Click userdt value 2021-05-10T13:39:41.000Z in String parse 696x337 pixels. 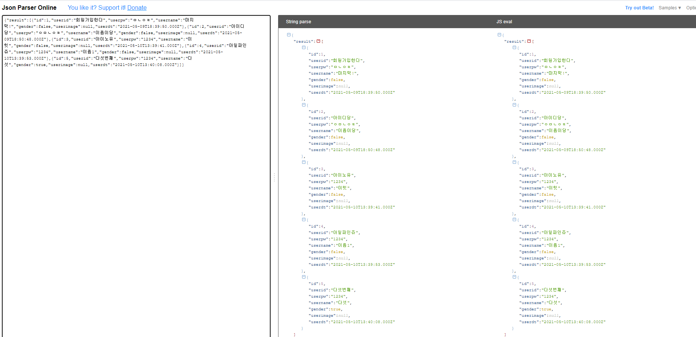363,207
